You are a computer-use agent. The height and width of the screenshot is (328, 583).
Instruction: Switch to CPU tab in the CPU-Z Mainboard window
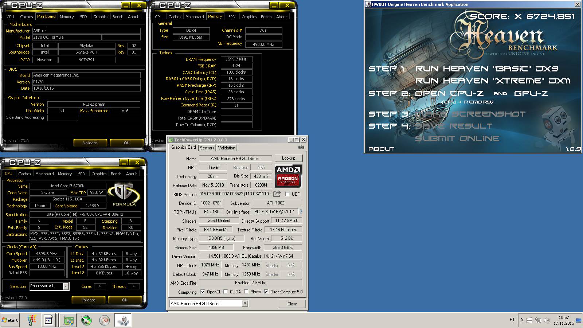[x=10, y=17]
